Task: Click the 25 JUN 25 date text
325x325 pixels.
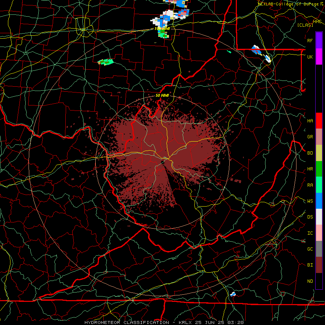Action: 209,322
